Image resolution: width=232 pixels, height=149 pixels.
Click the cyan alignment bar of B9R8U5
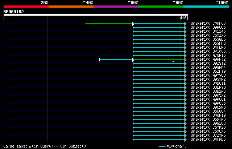pos(159,28)
